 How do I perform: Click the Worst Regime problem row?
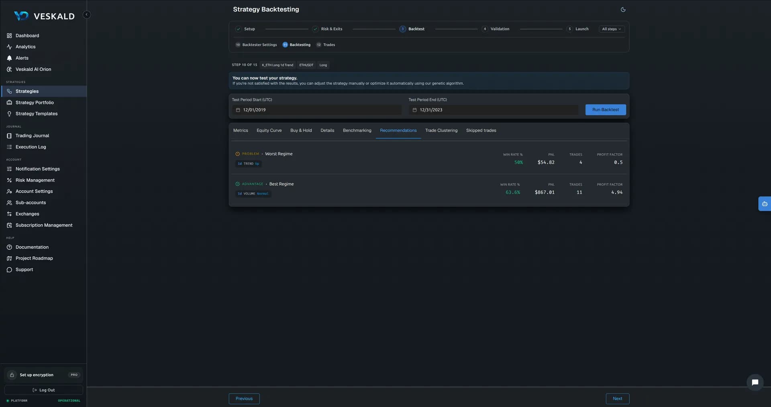click(x=429, y=159)
